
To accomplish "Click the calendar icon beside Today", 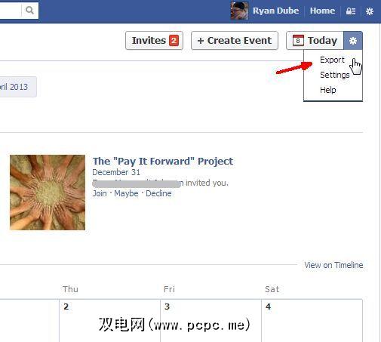I will tap(298, 41).
